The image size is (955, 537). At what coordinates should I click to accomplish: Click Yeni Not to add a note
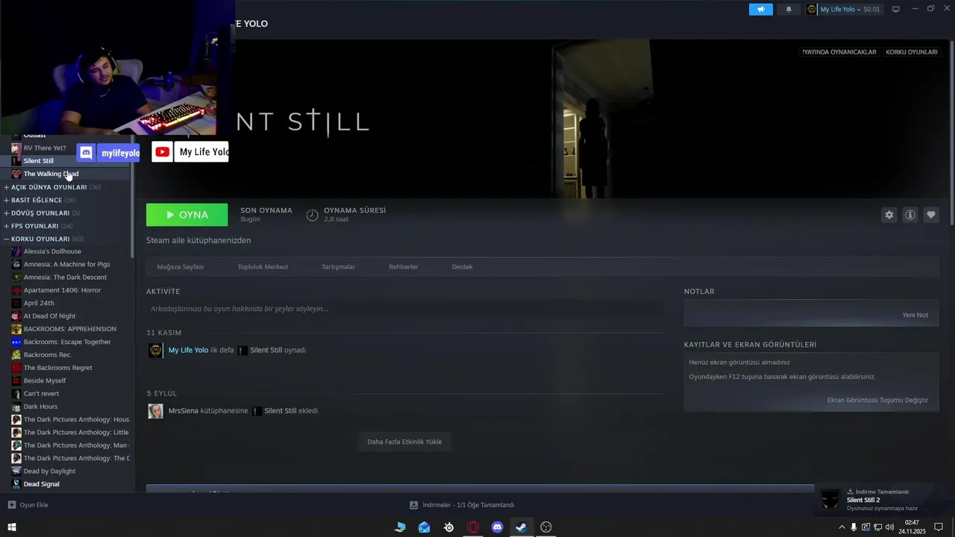[915, 315]
